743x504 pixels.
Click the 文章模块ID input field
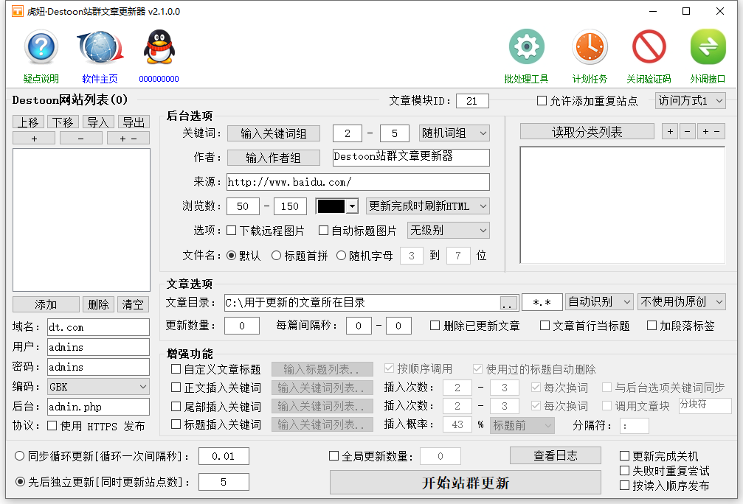pos(472,101)
